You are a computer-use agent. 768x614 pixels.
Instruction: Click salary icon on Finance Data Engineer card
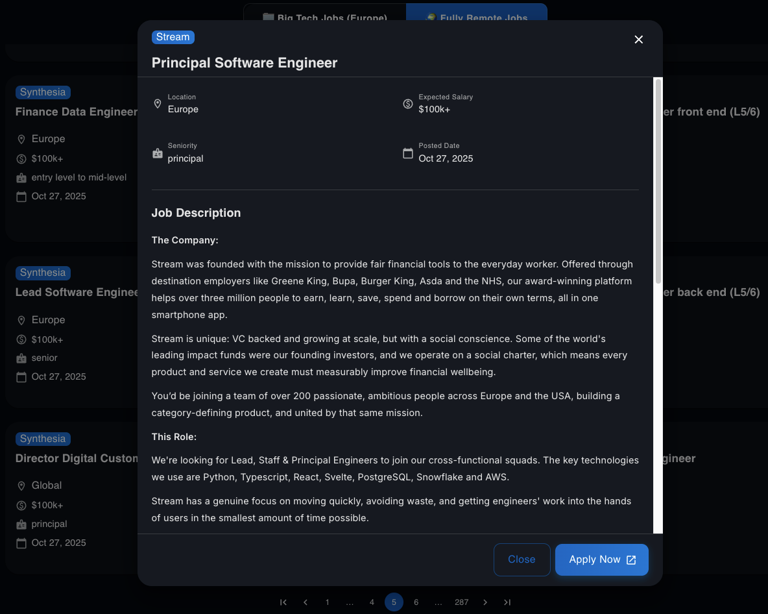tap(21, 159)
